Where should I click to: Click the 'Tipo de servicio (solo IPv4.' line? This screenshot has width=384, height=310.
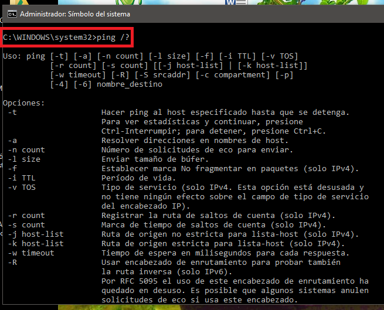pyautogui.click(x=233, y=188)
